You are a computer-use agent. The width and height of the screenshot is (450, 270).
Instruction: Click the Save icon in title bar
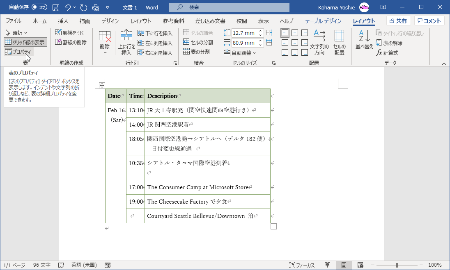[x=56, y=7]
